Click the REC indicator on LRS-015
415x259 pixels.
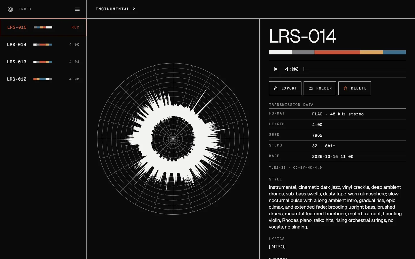[x=75, y=27]
